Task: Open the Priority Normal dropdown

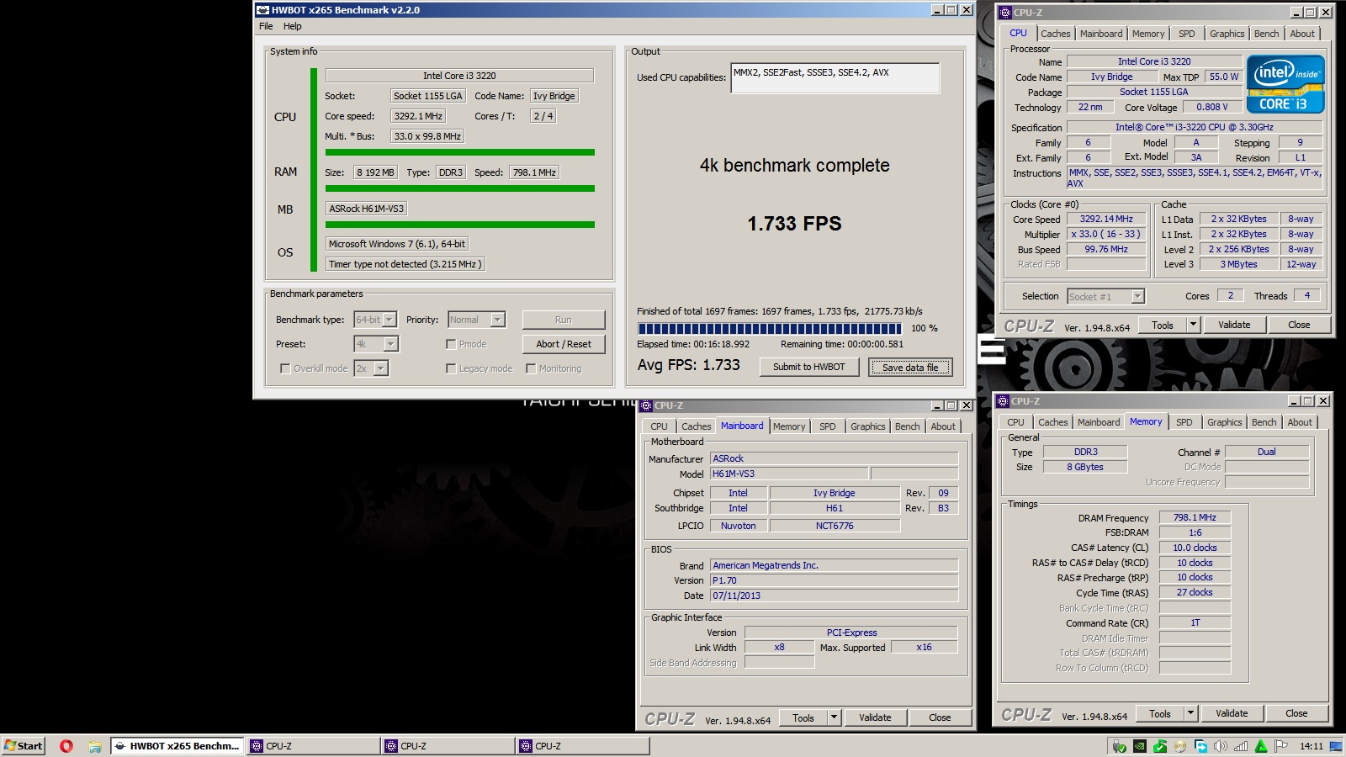Action: [476, 320]
